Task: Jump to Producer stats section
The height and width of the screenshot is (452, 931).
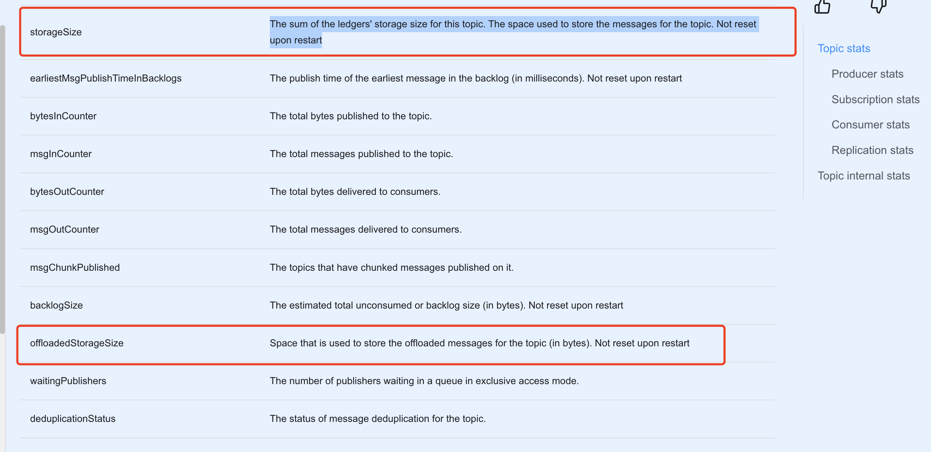Action: 867,74
